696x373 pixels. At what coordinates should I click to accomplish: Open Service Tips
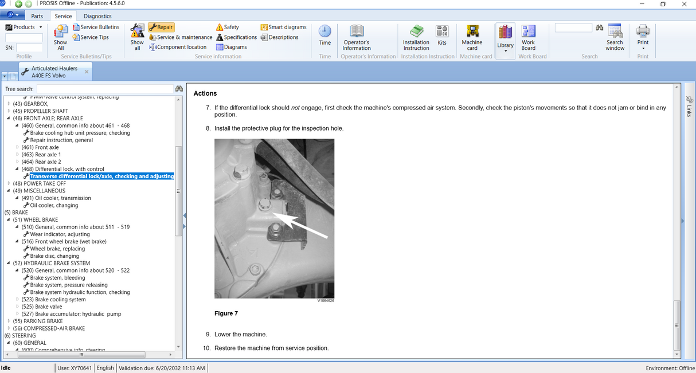(x=91, y=37)
